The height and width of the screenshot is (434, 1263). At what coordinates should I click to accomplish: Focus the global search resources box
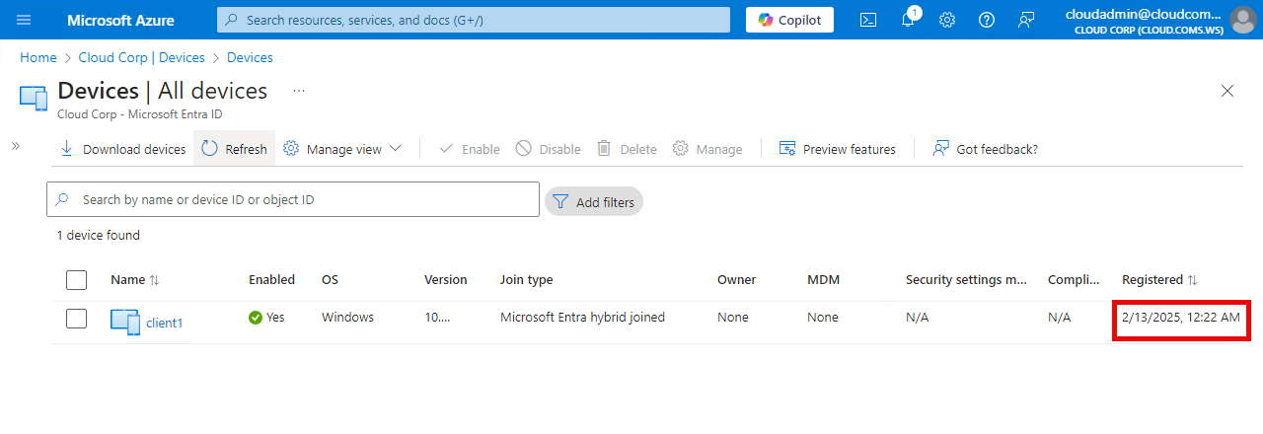point(474,20)
